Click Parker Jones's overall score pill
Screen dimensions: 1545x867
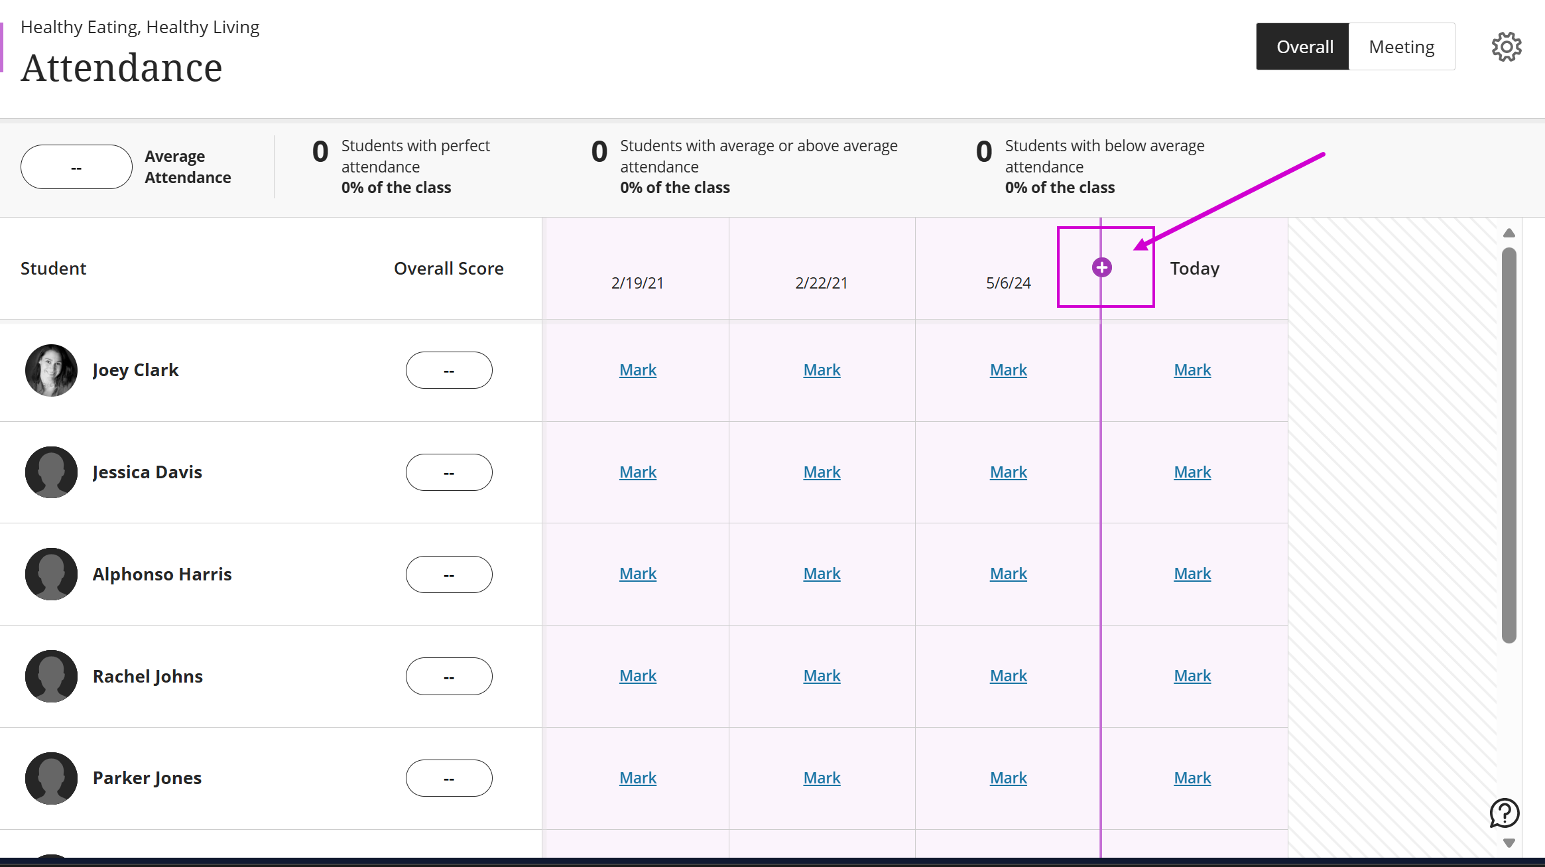[x=449, y=778]
